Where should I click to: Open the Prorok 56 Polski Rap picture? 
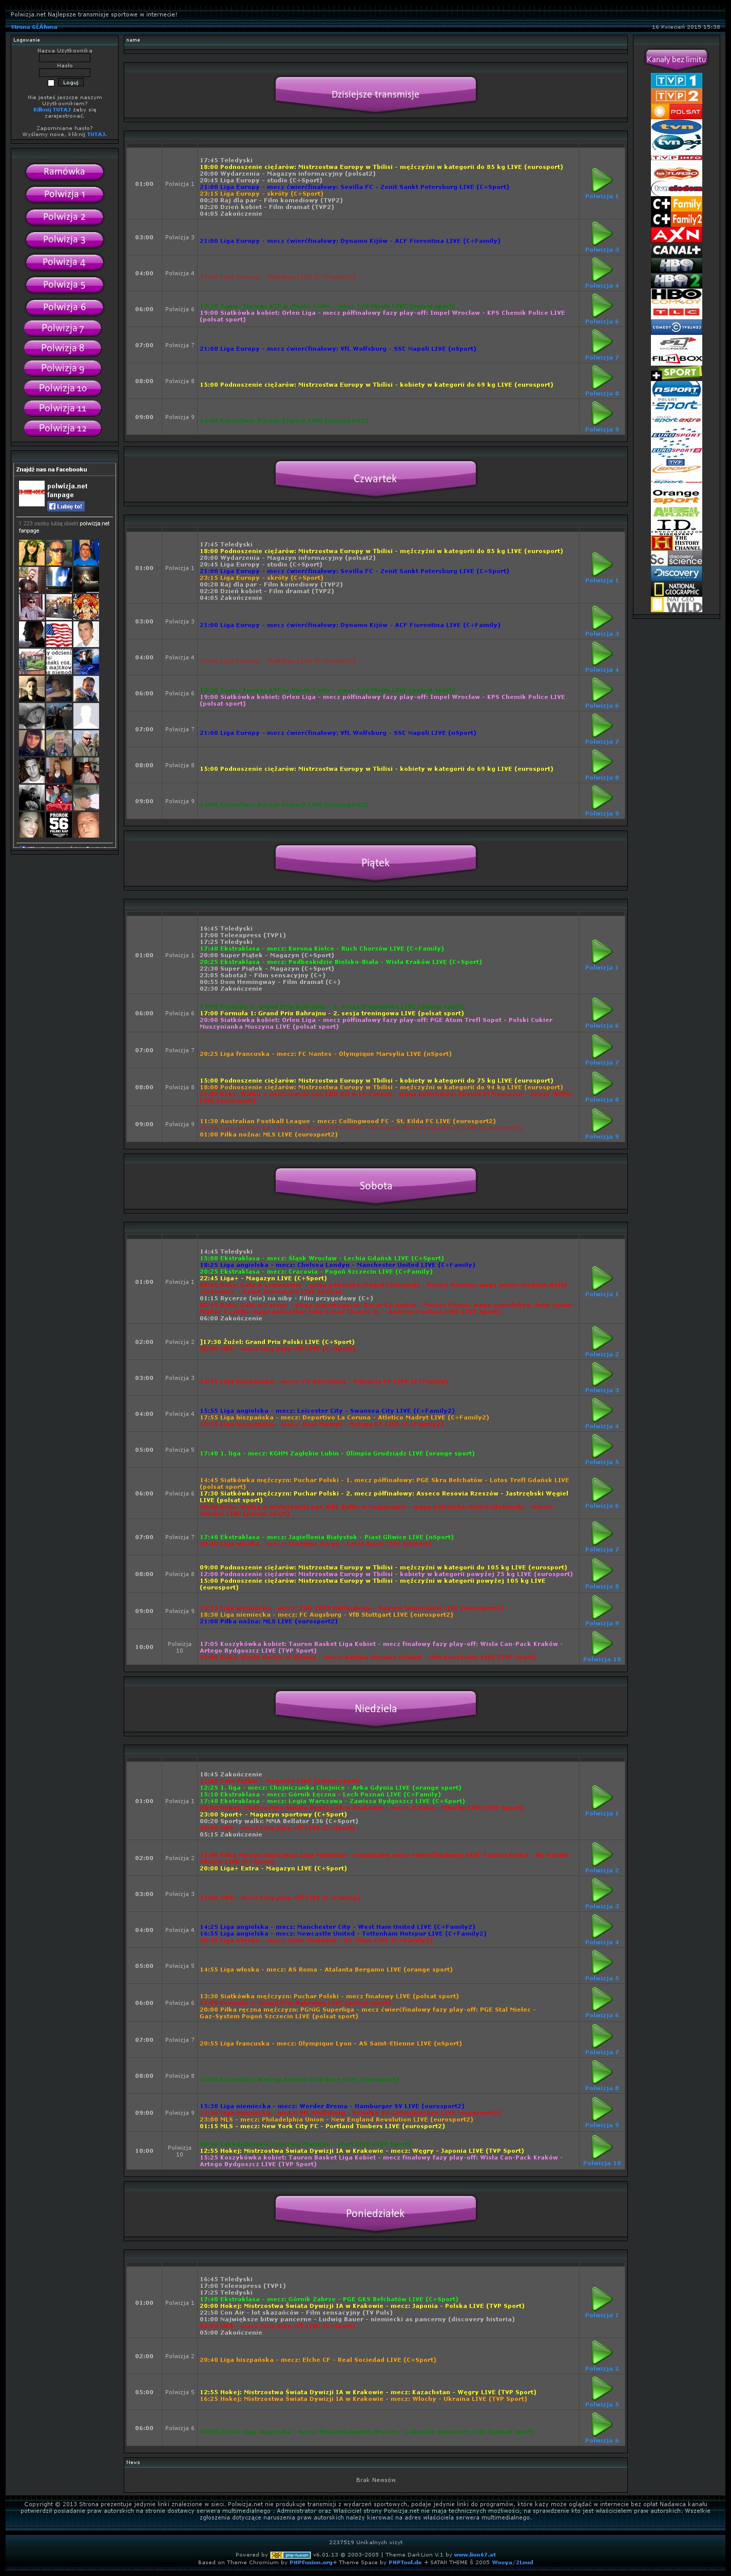click(59, 824)
